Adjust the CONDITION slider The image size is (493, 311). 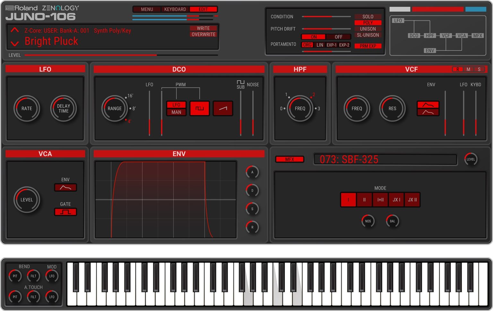click(x=326, y=16)
